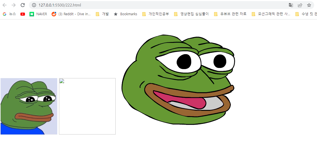Click the large laughing Pepe image
This screenshot has height=141, width=317.
coord(178,80)
